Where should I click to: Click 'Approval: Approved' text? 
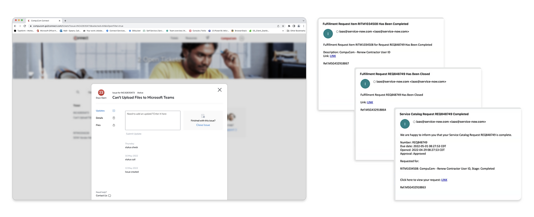(x=413, y=154)
